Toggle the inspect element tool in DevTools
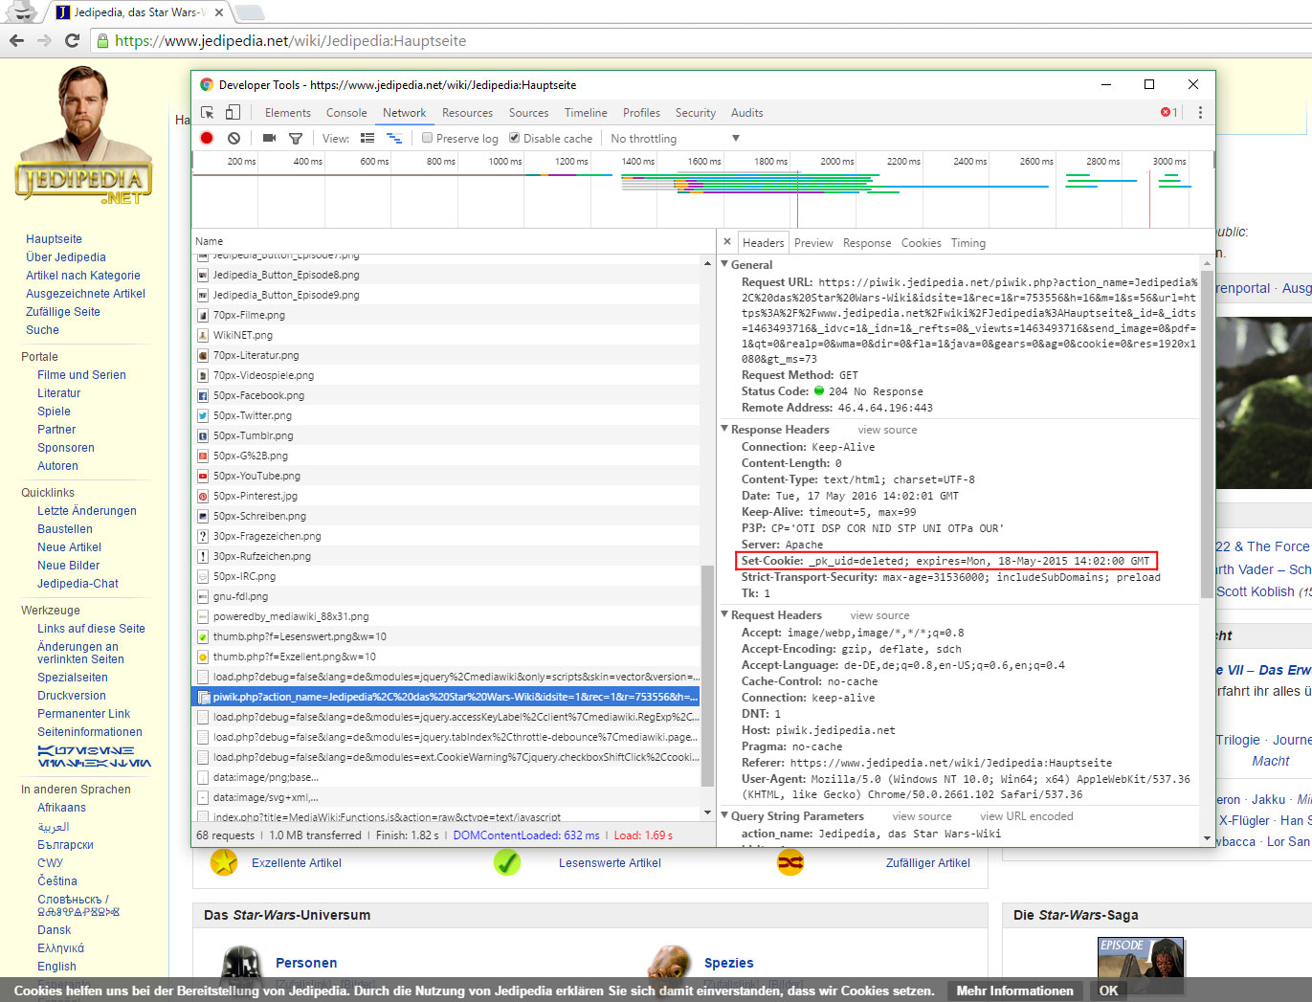The width and height of the screenshot is (1312, 1002). 207,112
